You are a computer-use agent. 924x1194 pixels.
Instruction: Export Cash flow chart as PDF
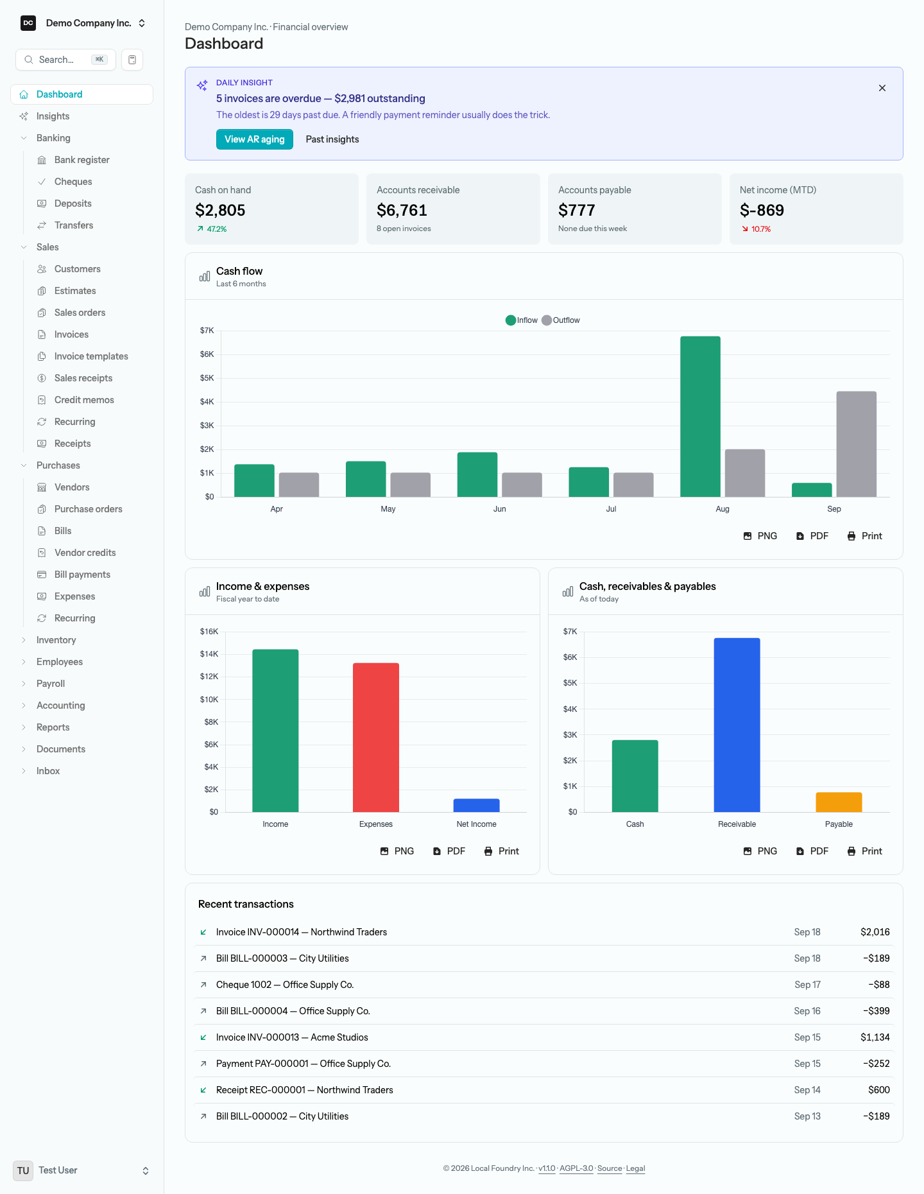[x=812, y=536]
